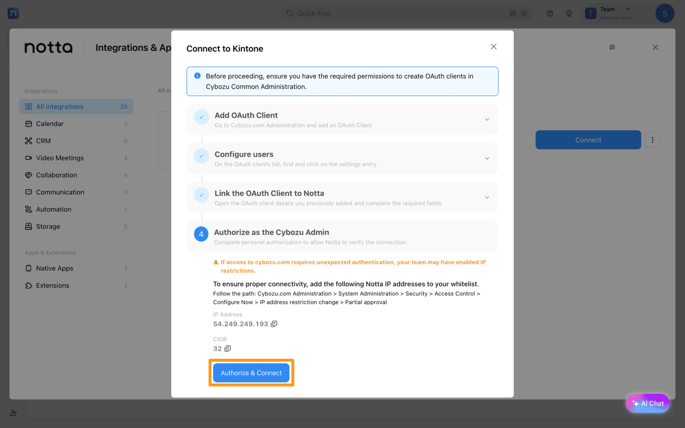The width and height of the screenshot is (685, 428).
Task: Click the Team avatar T icon
Action: [591, 13]
